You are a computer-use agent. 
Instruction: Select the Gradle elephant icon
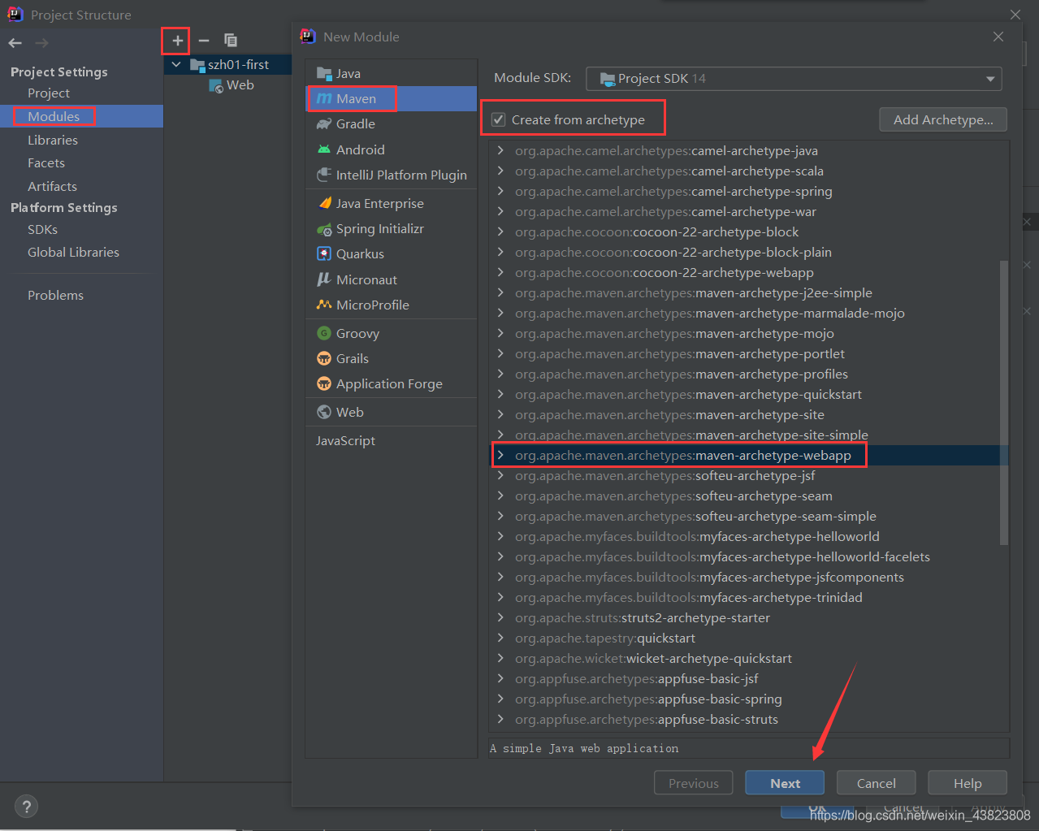324,123
